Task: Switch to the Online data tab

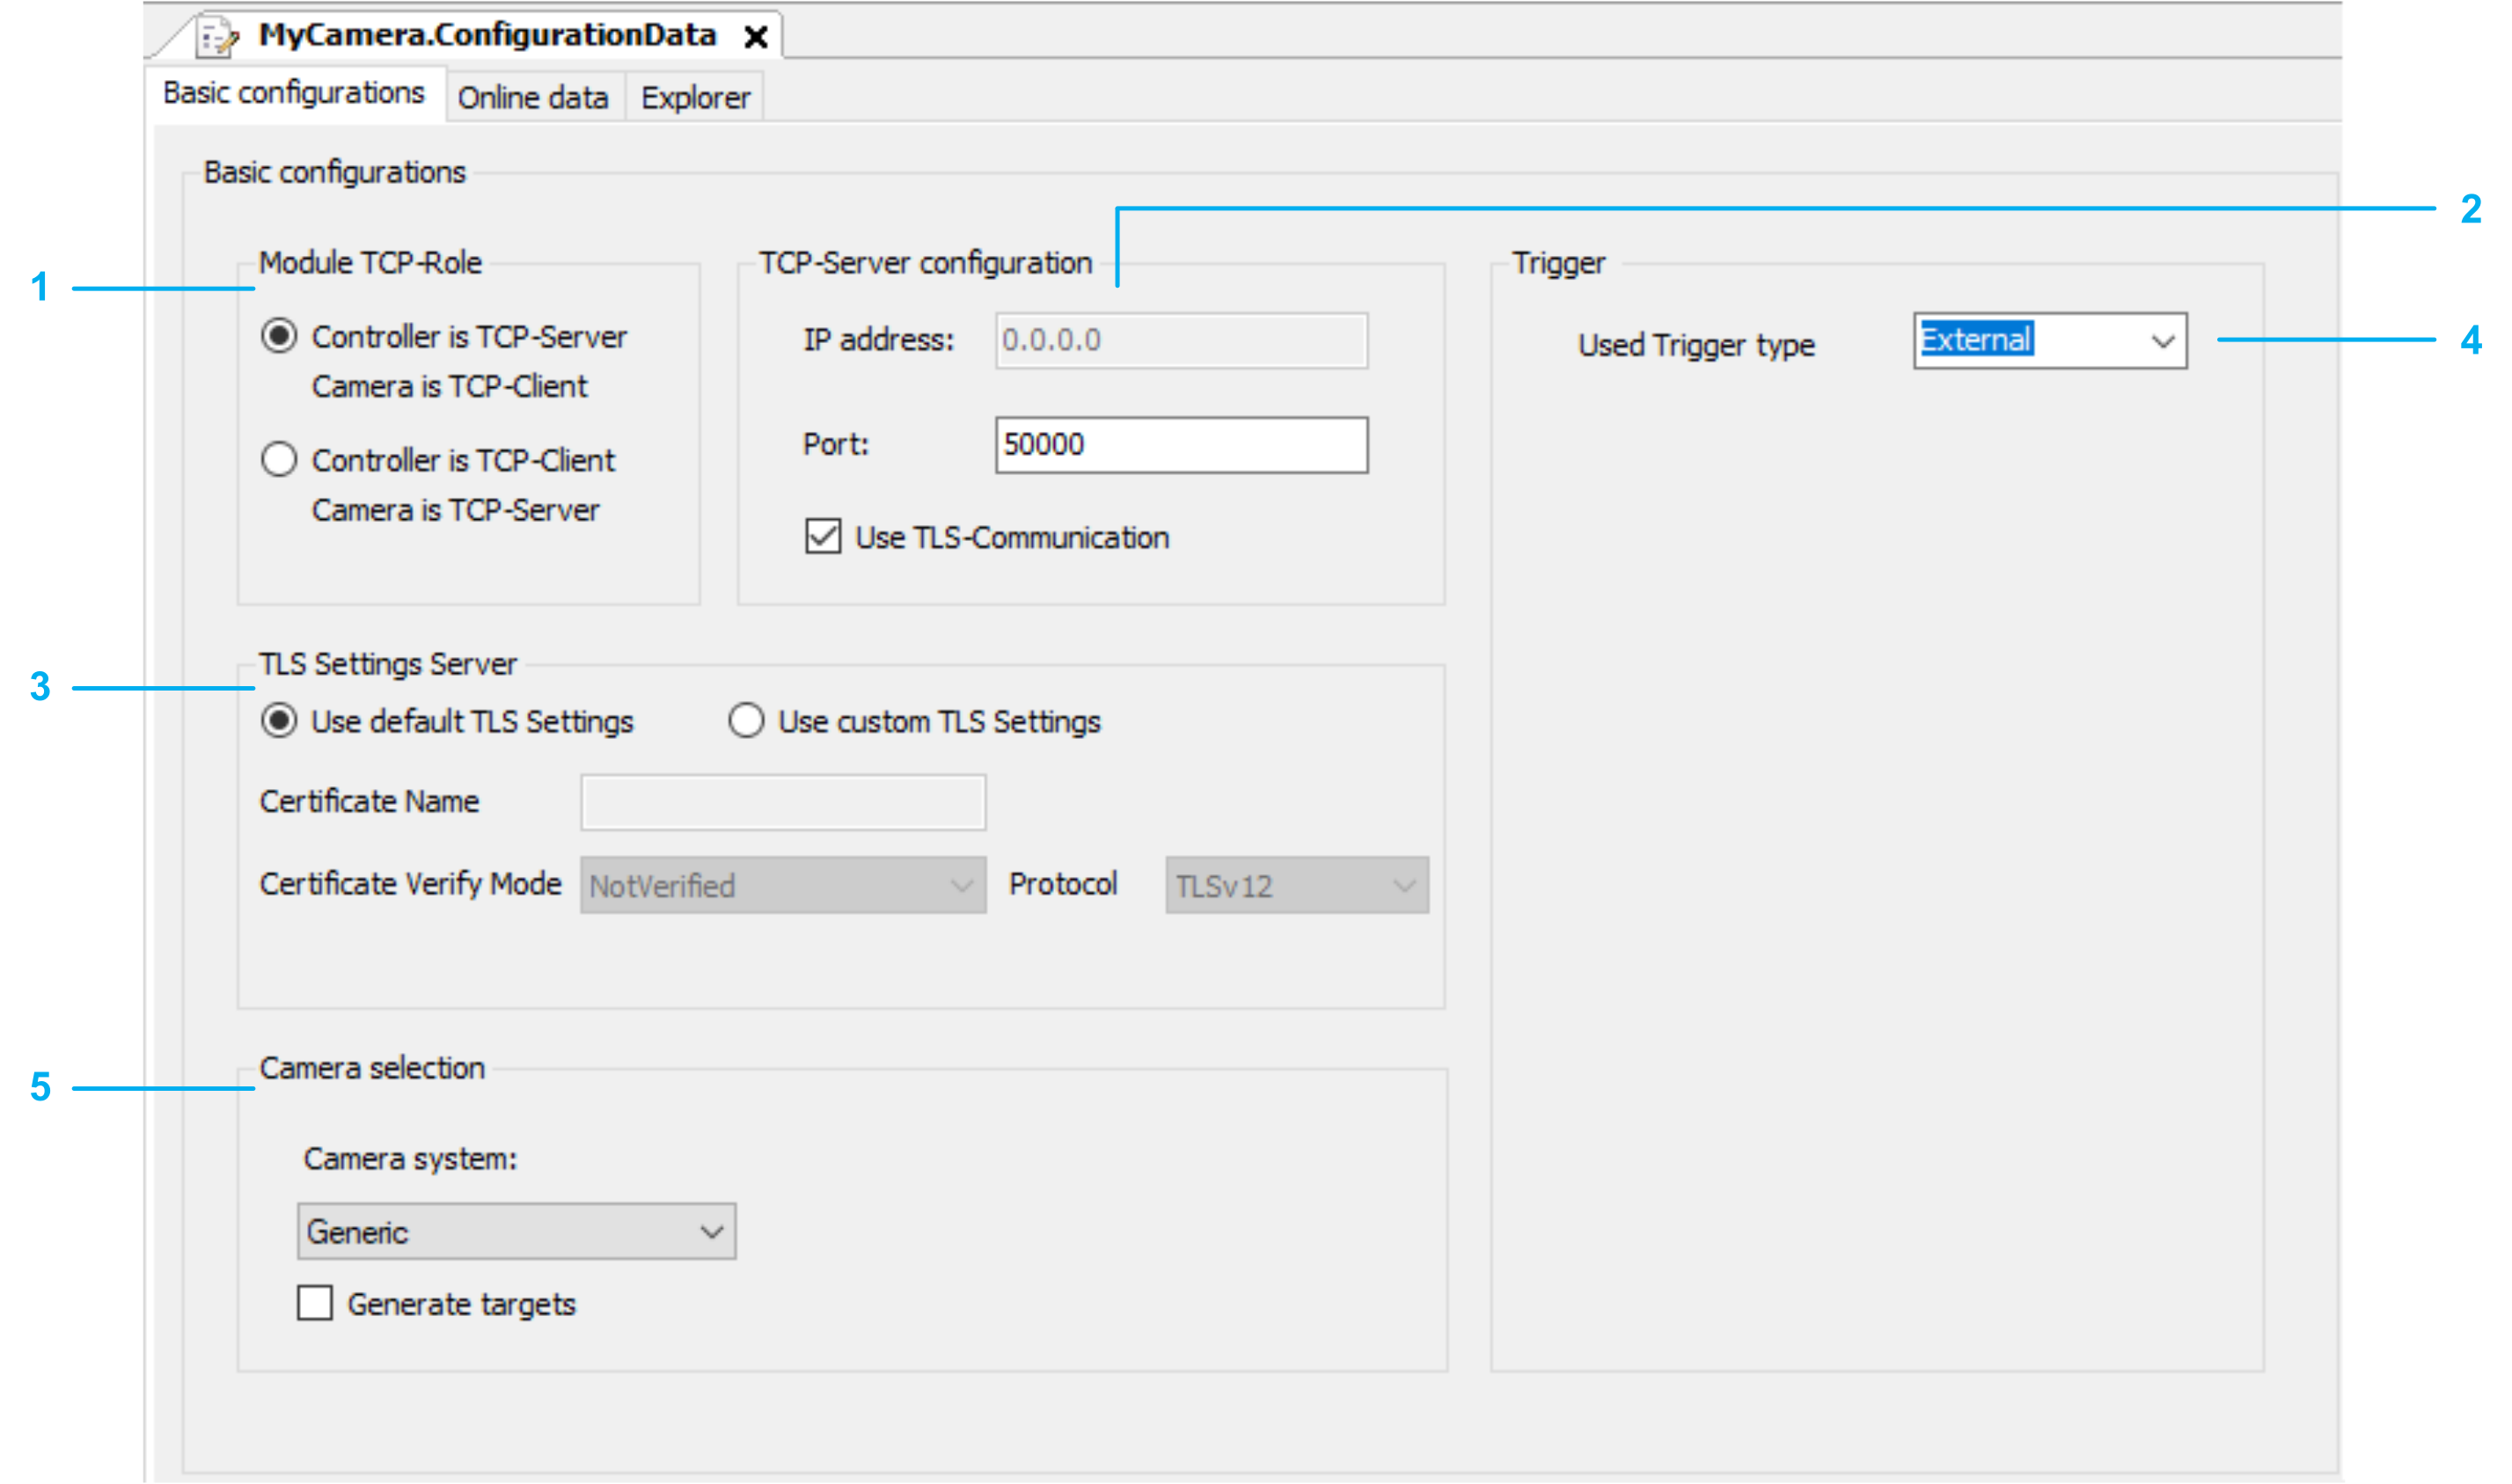Action: [533, 98]
